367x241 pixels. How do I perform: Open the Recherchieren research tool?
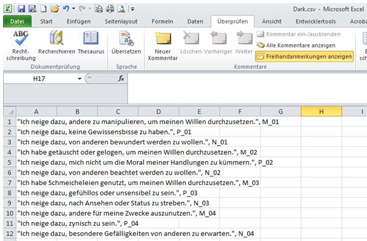coord(57,42)
